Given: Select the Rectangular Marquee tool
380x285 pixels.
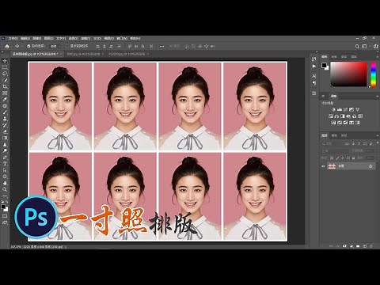Looking at the screenshot, I should tap(5, 67).
